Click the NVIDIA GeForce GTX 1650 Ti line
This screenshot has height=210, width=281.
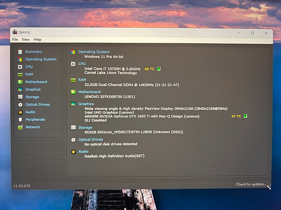pyautogui.click(x=142, y=116)
